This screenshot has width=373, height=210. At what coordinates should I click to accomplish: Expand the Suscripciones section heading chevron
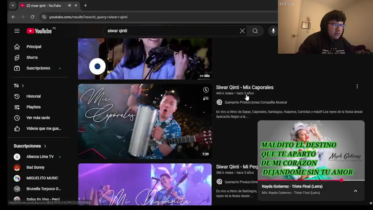coord(45,146)
